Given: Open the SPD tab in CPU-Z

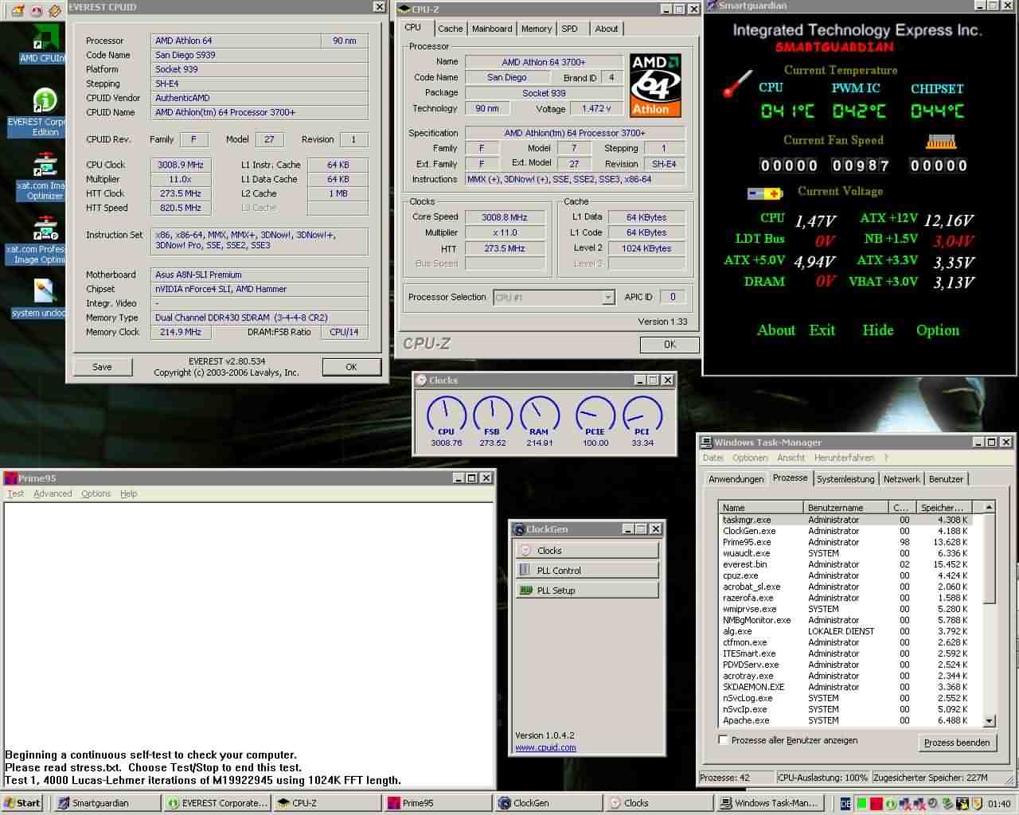Looking at the screenshot, I should click(x=570, y=29).
